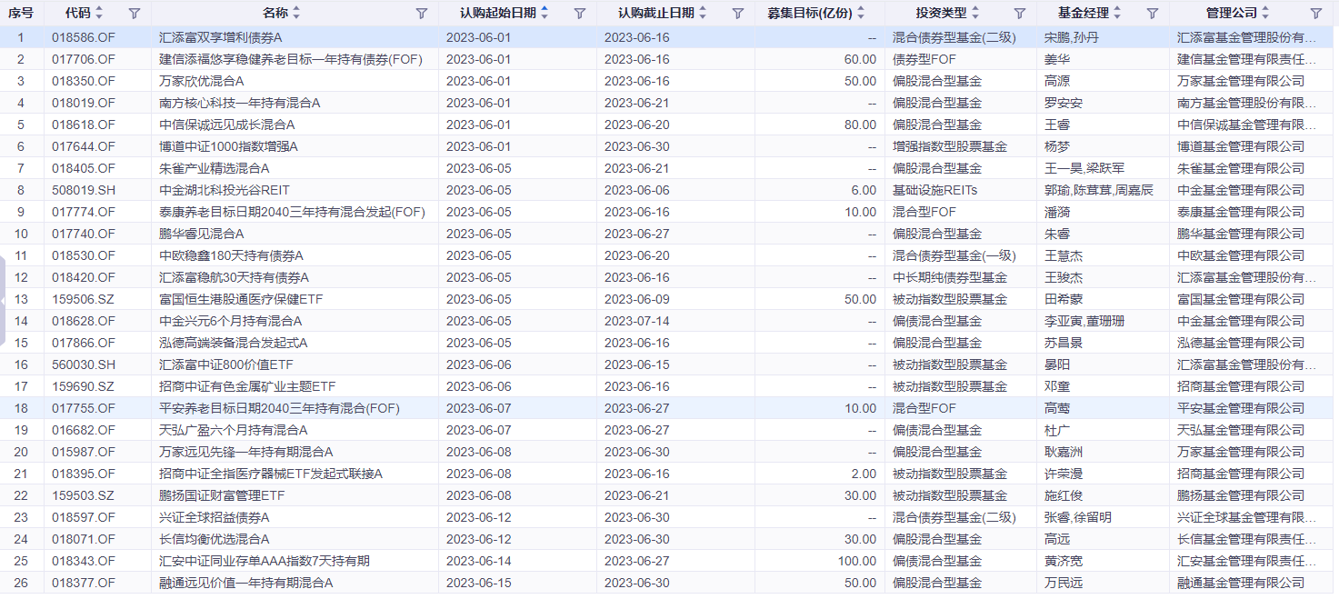The width and height of the screenshot is (1339, 599).
Task: Open the filter for the 代码 column
Action: tap(135, 14)
